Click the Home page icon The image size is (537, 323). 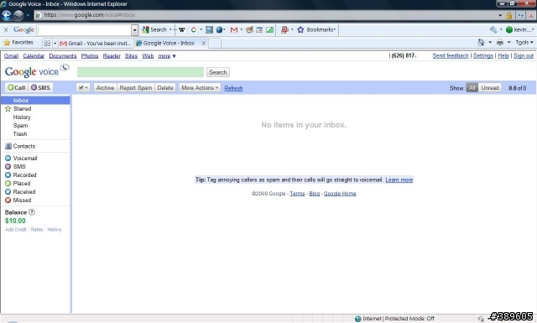point(481,43)
